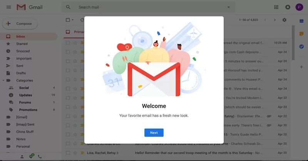This screenshot has height=161, width=308.
Task: Click the Next button in Welcome dialog
Action: pos(154,133)
